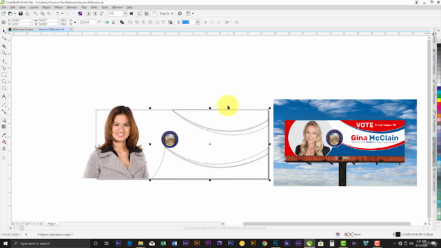Select the Connector tool
441x248 pixels.
[3, 112]
